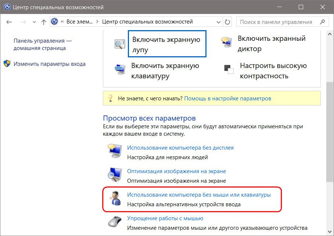The width and height of the screenshot is (334, 236).
Task: Click the mouse icon beside 'Упрощение работы с мышью'
Action: (115, 222)
